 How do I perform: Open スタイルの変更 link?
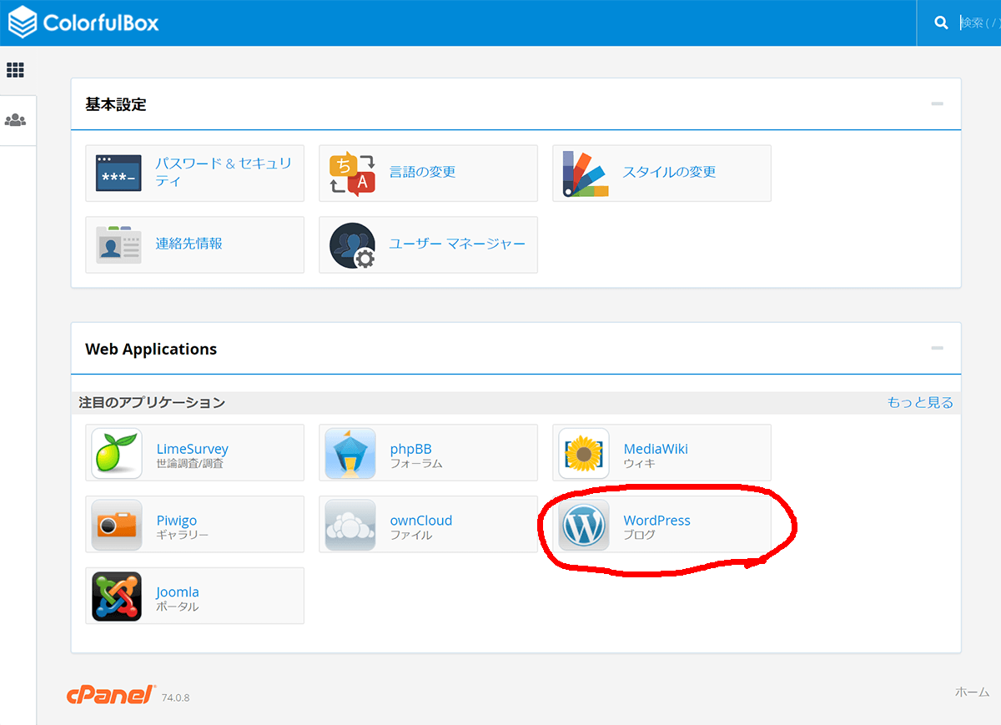pos(669,172)
